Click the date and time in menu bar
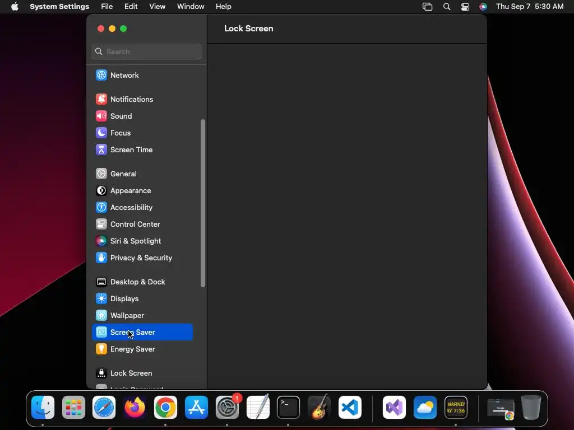This screenshot has height=430, width=574. click(x=530, y=7)
